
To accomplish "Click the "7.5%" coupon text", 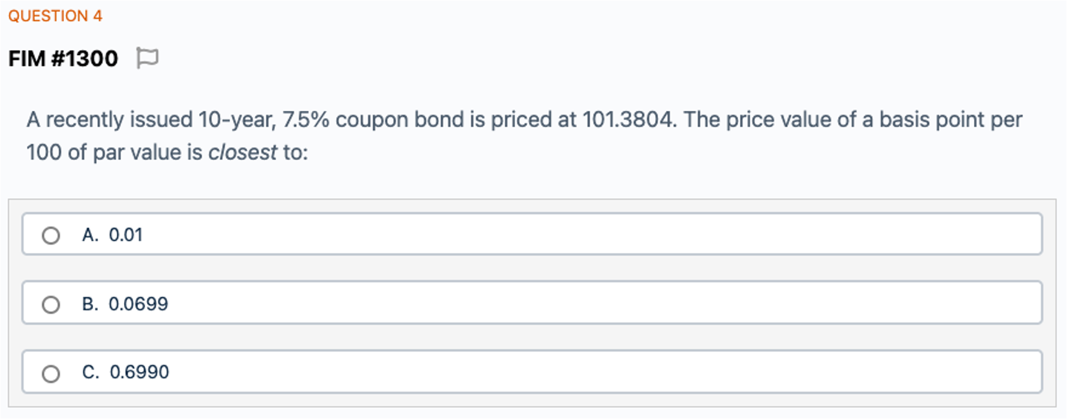I will coord(306,120).
